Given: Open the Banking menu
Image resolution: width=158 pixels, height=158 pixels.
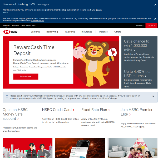Looking at the screenshot, I should pyautogui.click(x=35, y=32).
